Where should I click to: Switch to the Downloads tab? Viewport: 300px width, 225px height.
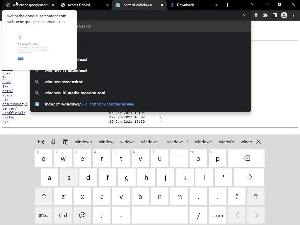coord(194,5)
